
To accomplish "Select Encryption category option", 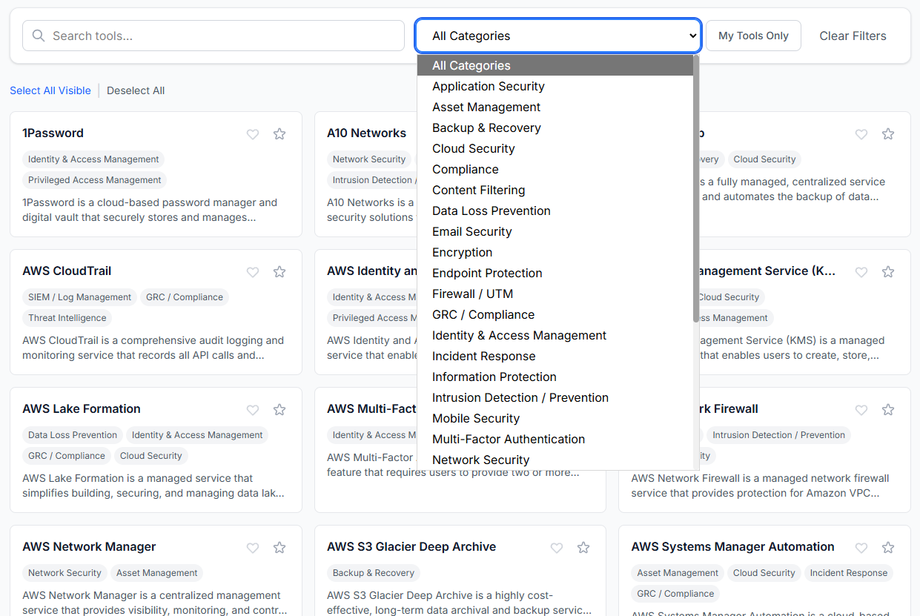I will pyautogui.click(x=555, y=252).
